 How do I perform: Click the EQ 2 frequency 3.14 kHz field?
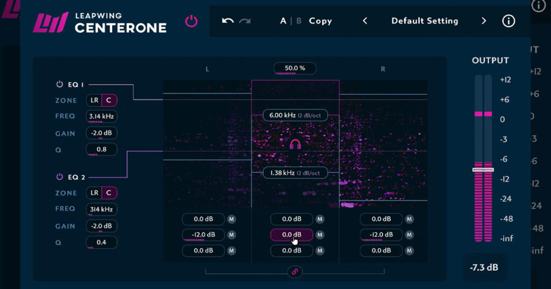[102, 209]
